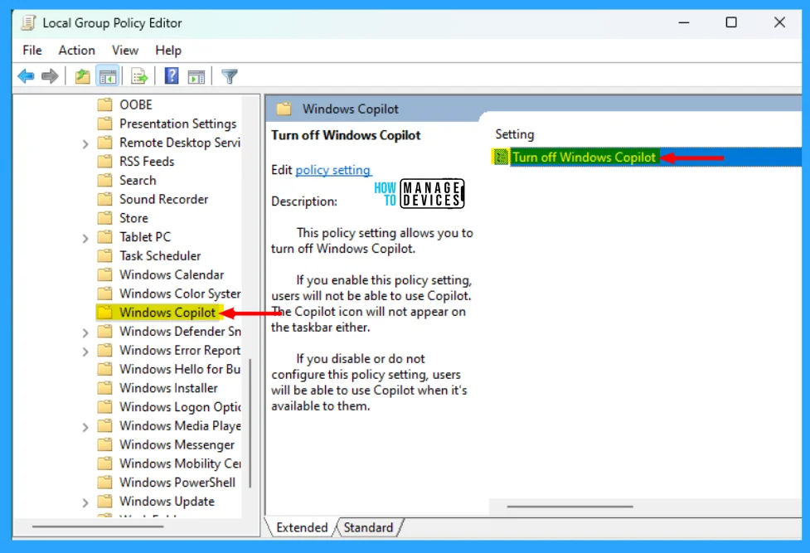
Task: Click the Store folder icon
Action: point(104,218)
